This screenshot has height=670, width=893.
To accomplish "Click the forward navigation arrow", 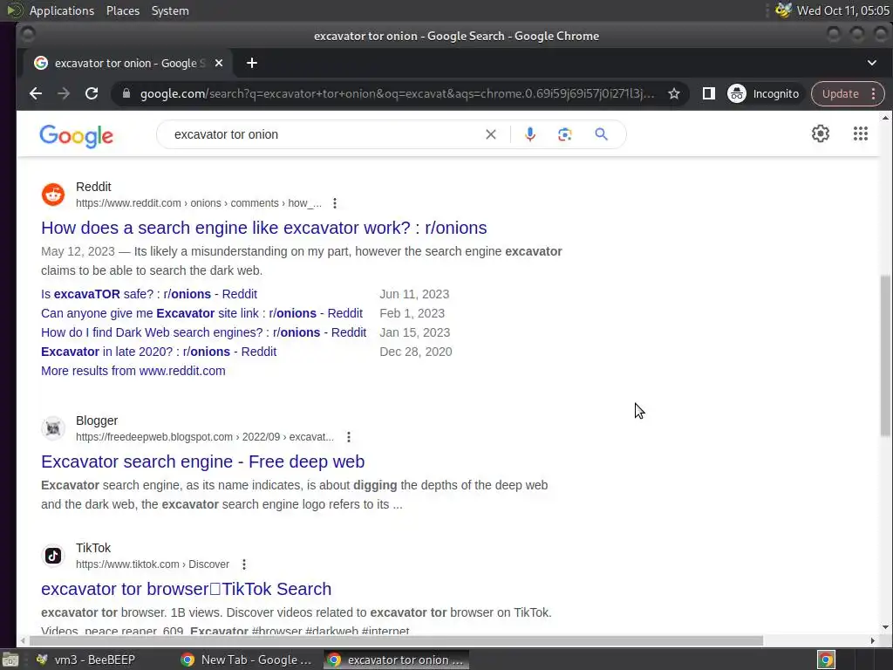I will click(64, 93).
